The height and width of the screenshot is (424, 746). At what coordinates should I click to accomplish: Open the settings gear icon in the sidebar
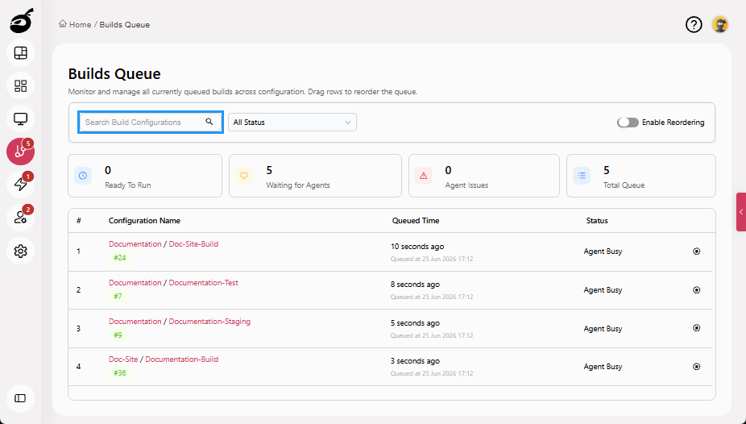point(20,251)
